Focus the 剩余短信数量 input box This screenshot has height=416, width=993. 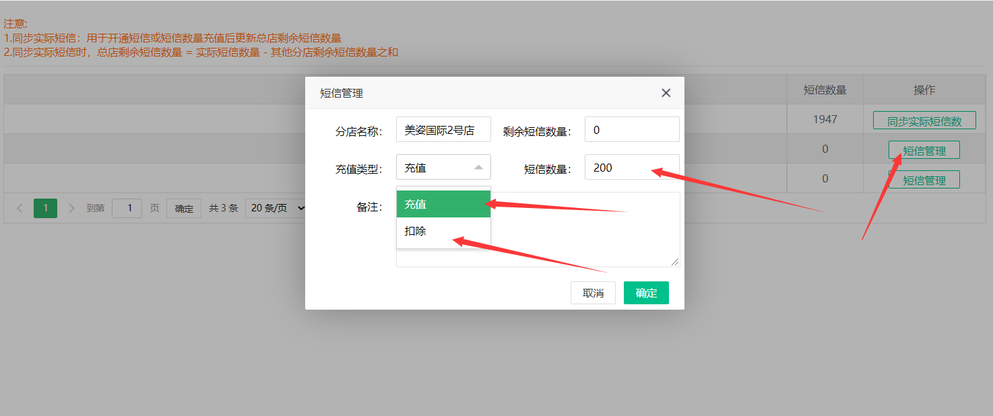tap(631, 130)
